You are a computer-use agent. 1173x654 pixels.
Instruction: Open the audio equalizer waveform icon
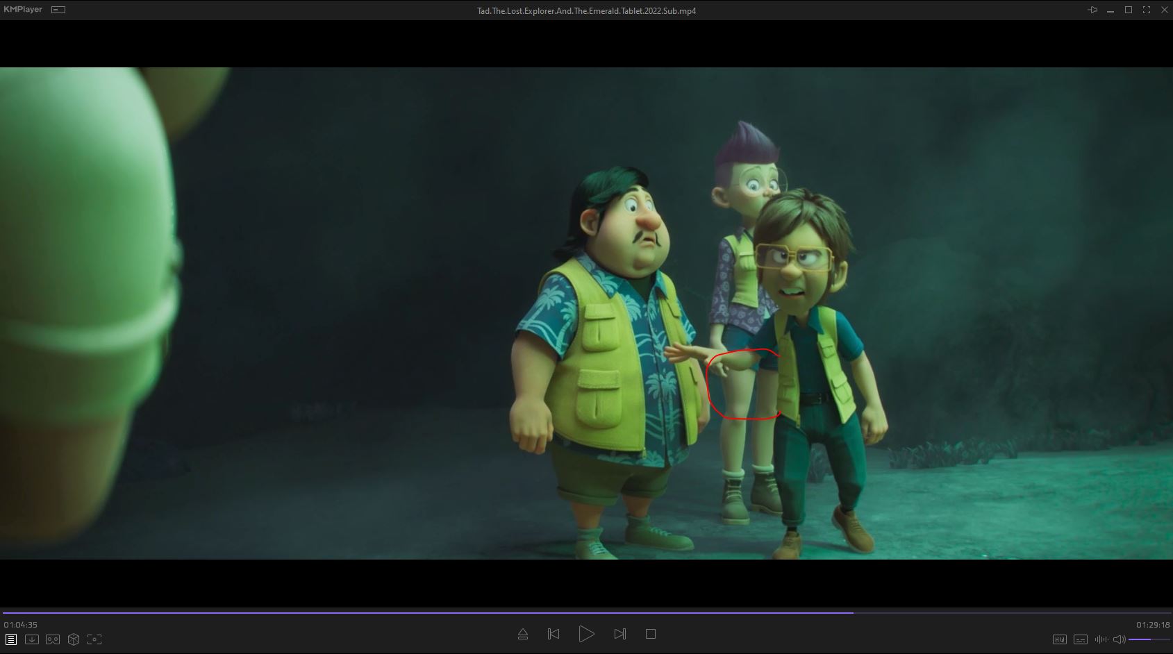pos(1101,639)
